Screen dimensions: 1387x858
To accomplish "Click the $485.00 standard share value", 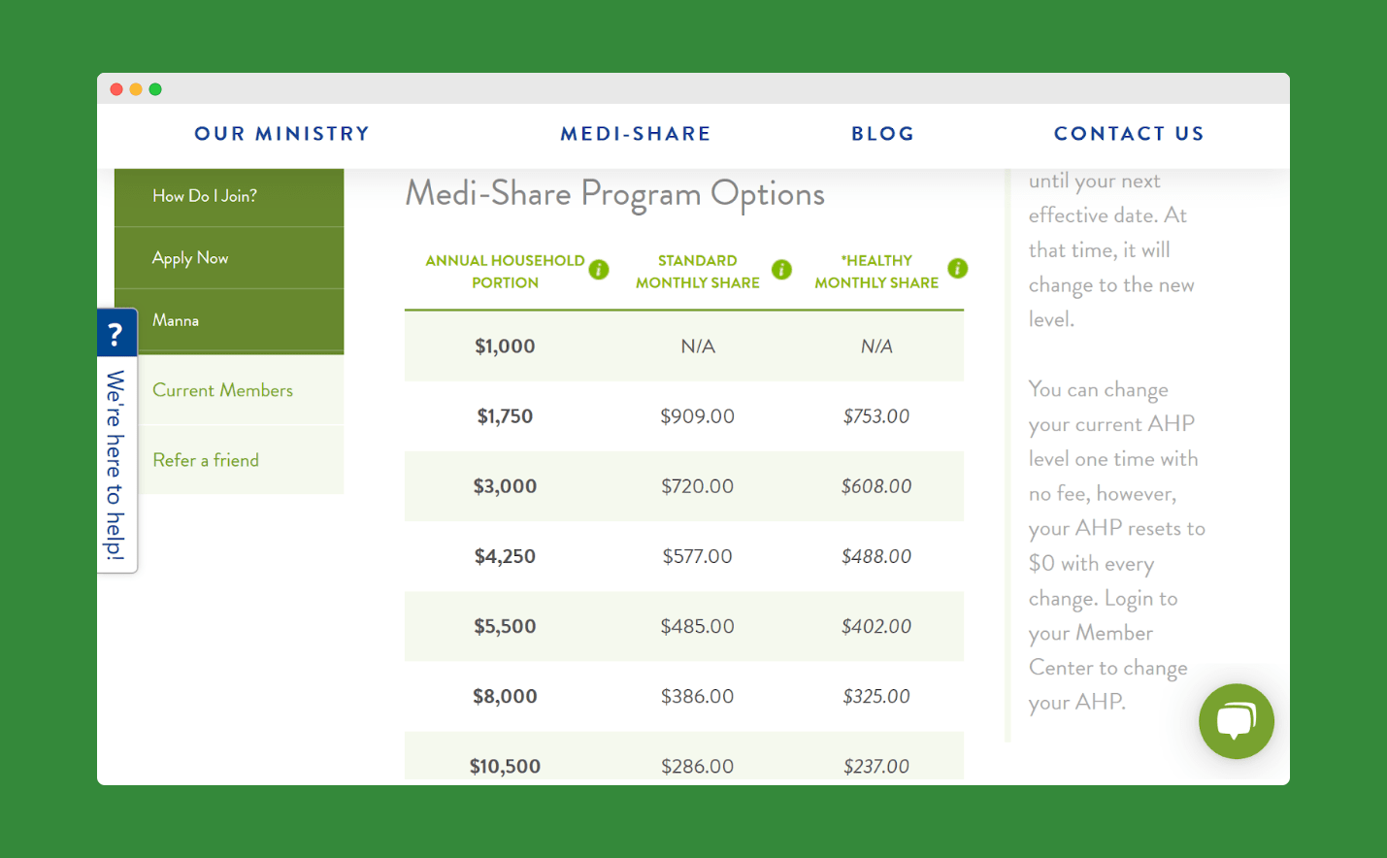I will (x=698, y=626).
